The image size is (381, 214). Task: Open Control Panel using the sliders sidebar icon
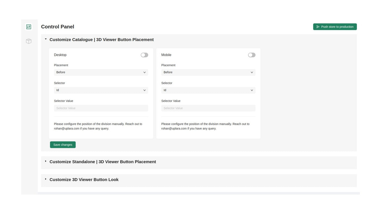[x=29, y=26]
